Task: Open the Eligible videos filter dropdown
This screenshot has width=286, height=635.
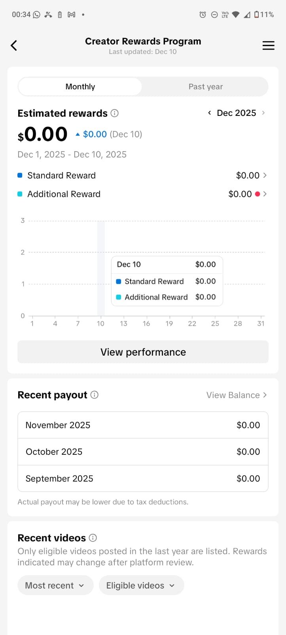Action: point(141,585)
